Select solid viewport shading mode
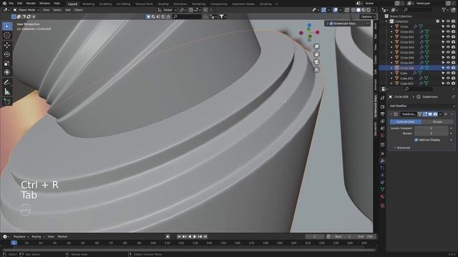 (x=359, y=10)
